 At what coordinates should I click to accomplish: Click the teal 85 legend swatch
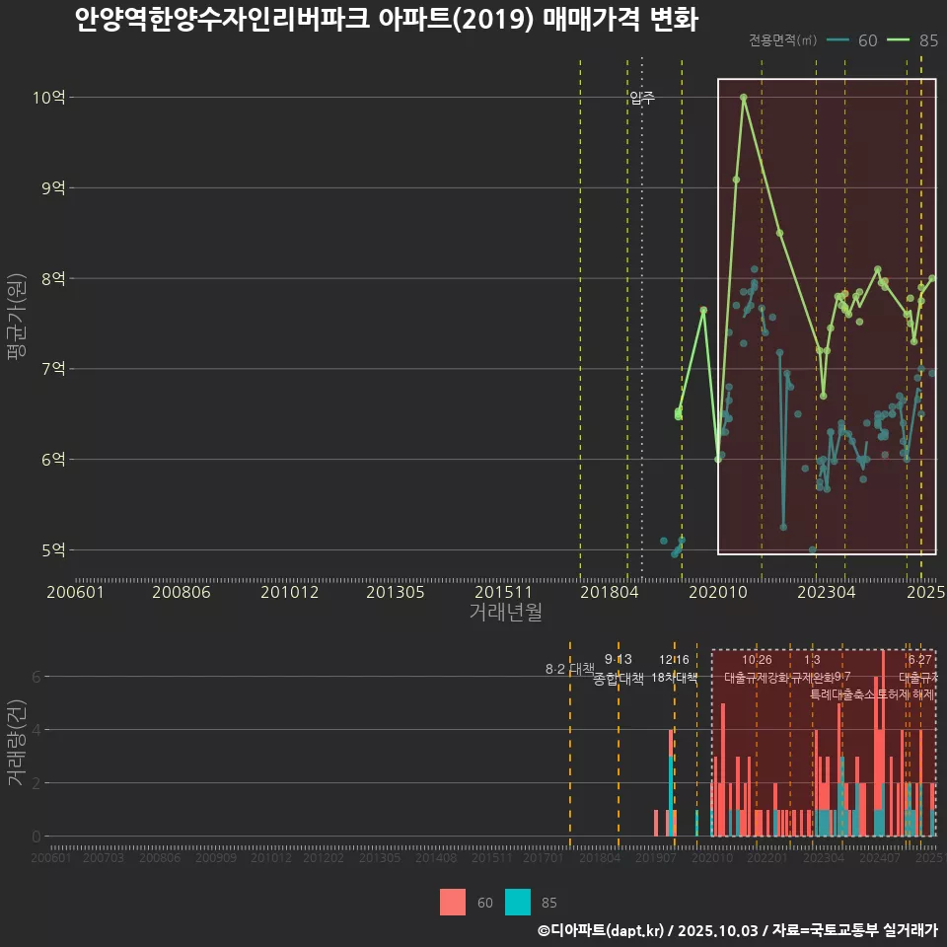[x=518, y=902]
